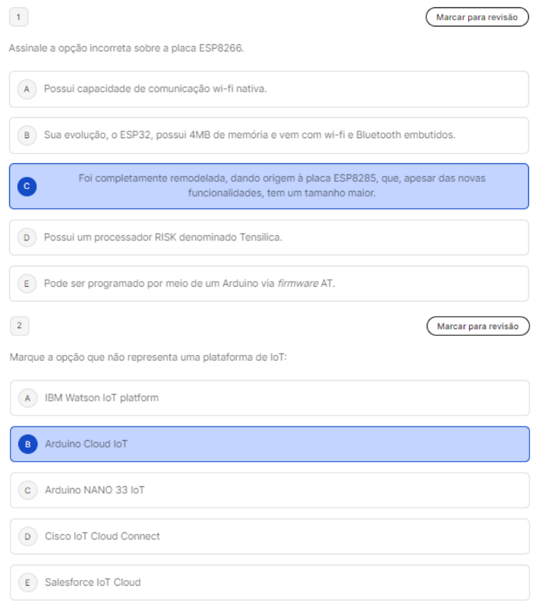The width and height of the screenshot is (543, 609).
Task: Mark question 2 for review
Action: pos(478,326)
